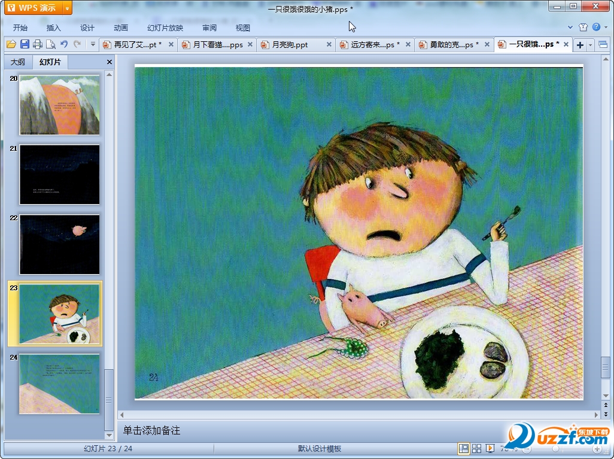Open the 开始 ribbon tab
Image resolution: width=614 pixels, height=459 pixels.
click(x=20, y=28)
